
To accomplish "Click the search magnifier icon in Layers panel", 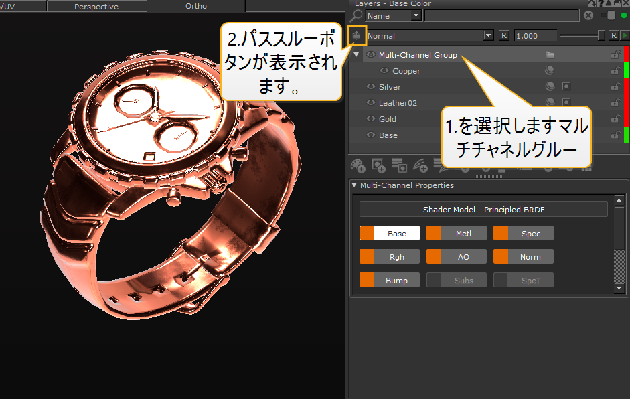I will [357, 15].
